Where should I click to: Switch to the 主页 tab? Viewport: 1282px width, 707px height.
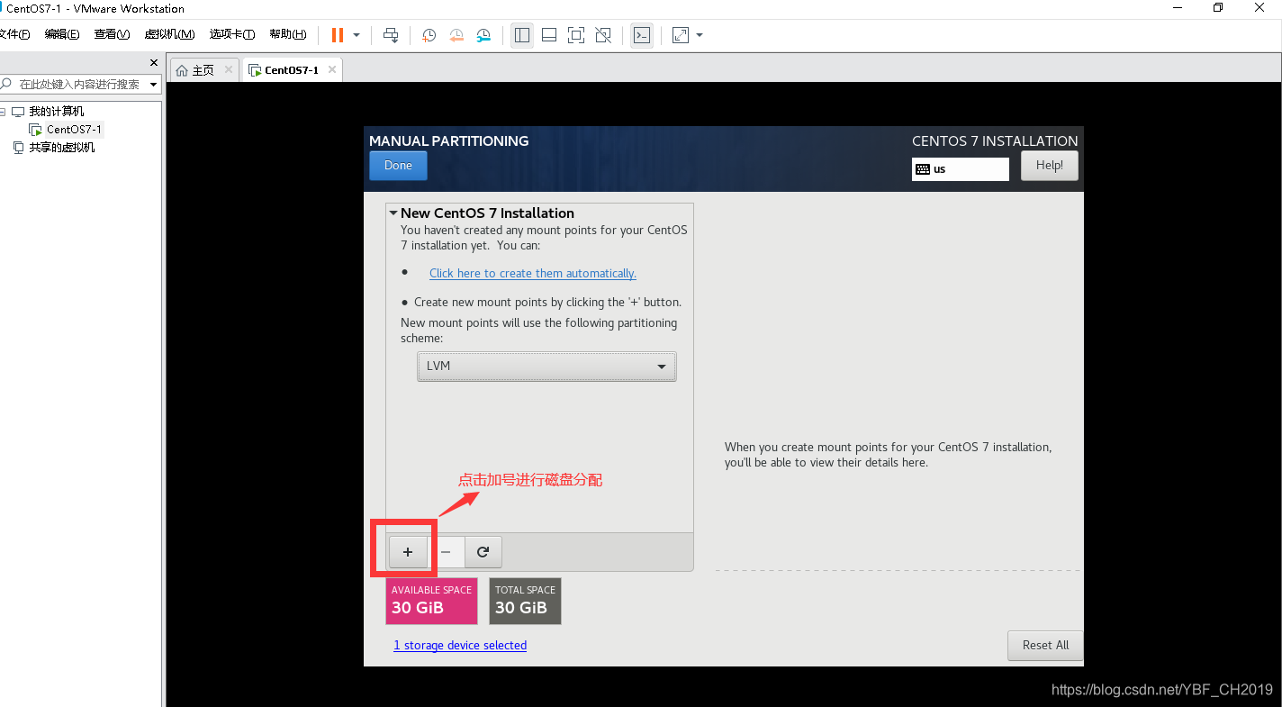204,69
